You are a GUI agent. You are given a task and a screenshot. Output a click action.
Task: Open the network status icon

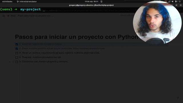169,1
